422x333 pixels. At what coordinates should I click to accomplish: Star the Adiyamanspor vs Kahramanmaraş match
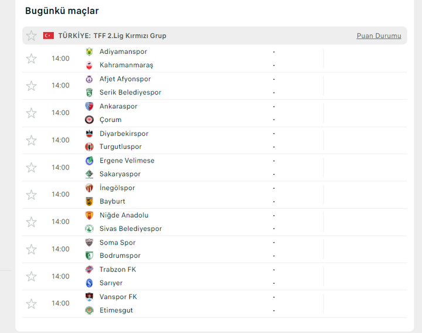click(x=31, y=59)
